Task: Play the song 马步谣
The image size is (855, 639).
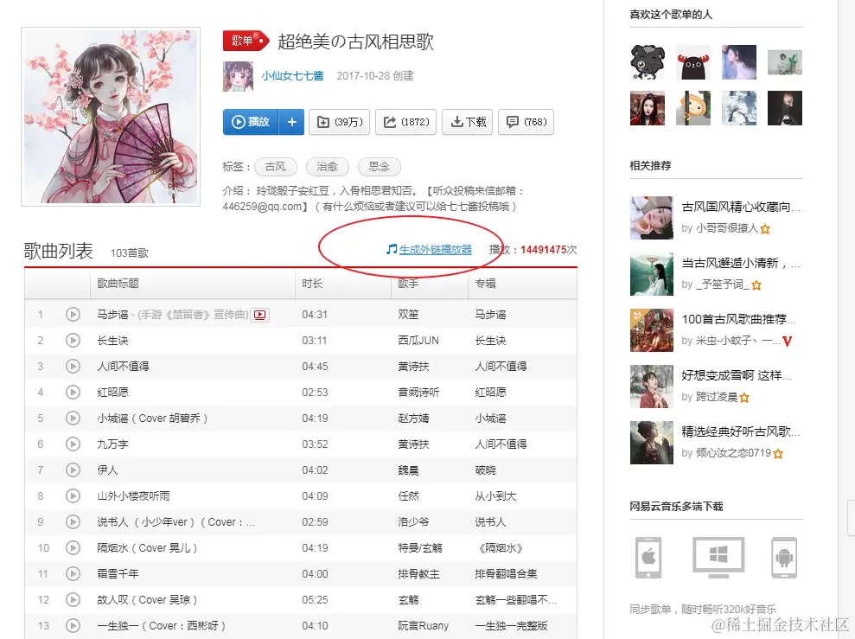Action: [73, 315]
